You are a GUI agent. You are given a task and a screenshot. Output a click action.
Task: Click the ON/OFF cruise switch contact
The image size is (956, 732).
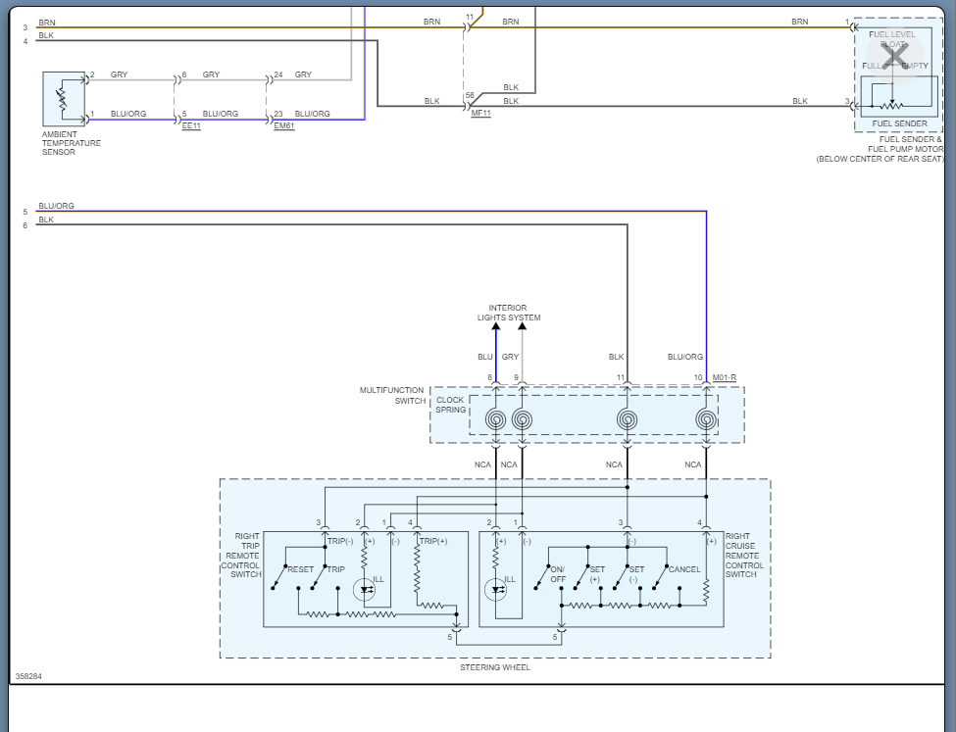click(x=541, y=578)
